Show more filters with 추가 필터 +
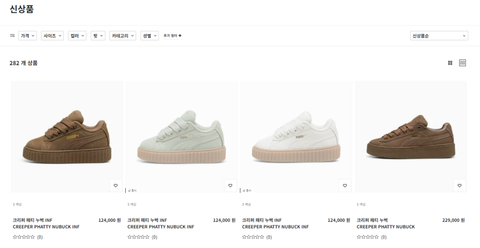 tap(172, 36)
